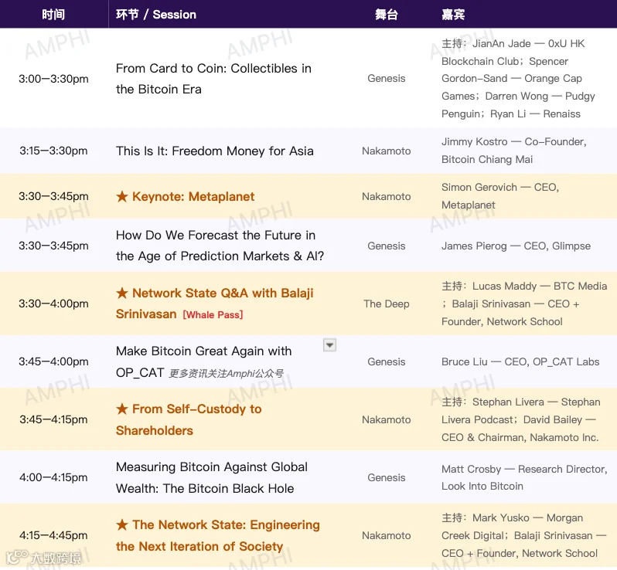The image size is (617, 570).
Task: Select the 4:15–4:45pm time cell
Action: pyautogui.click(x=53, y=535)
